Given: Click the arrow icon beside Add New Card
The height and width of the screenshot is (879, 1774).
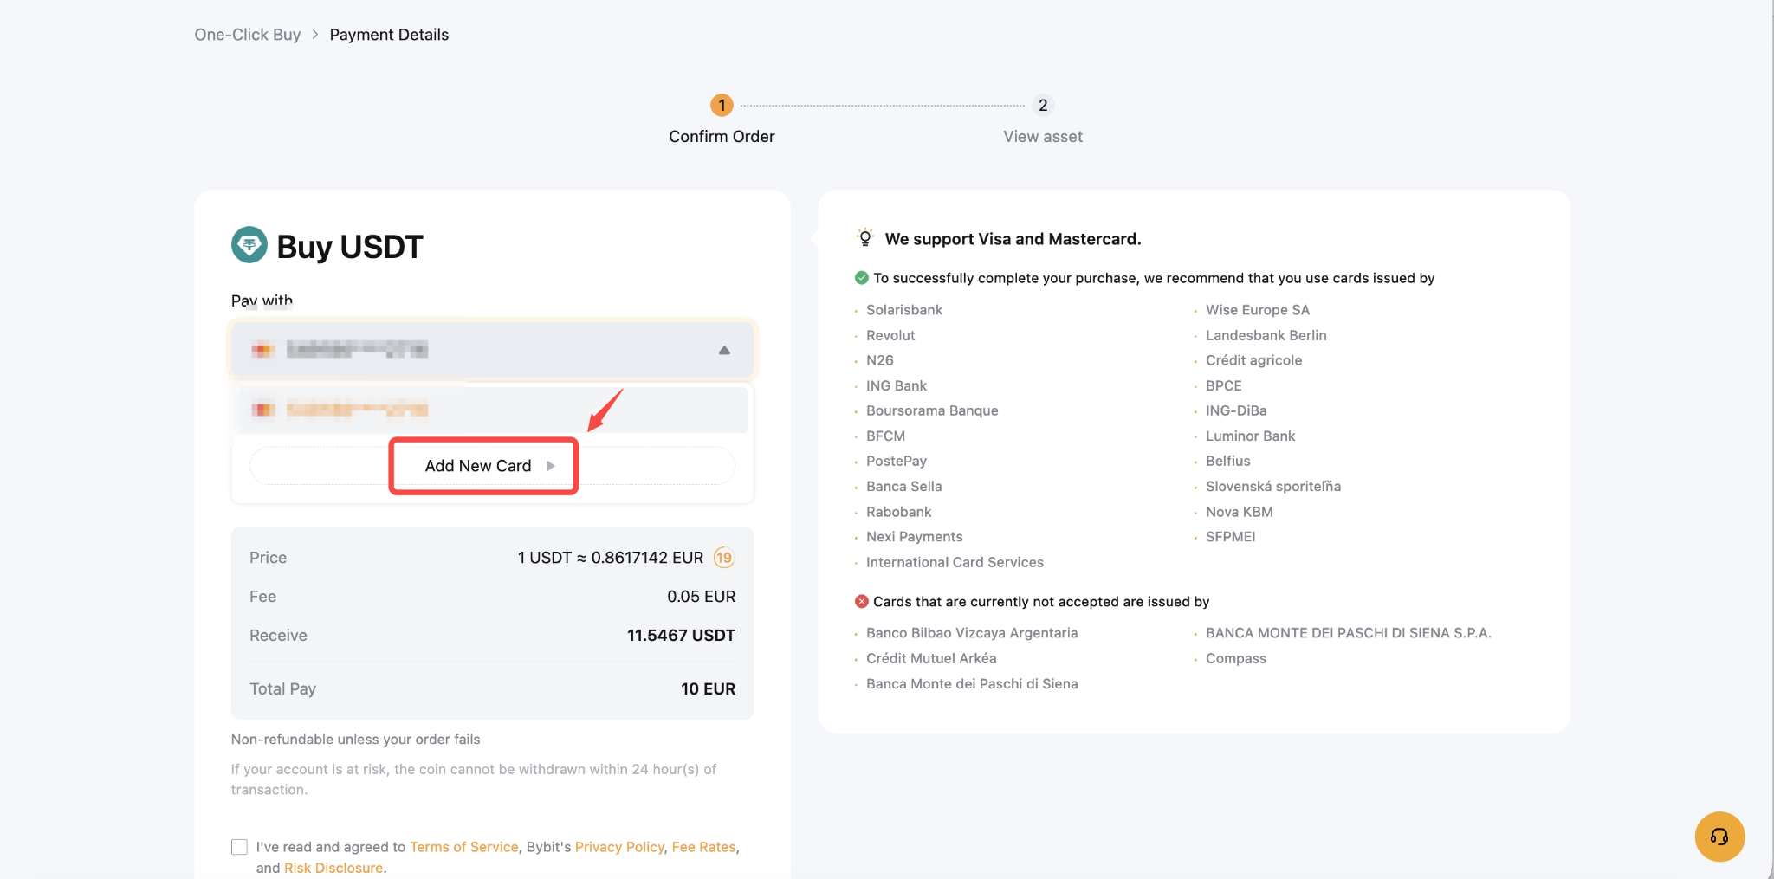Looking at the screenshot, I should [x=551, y=466].
